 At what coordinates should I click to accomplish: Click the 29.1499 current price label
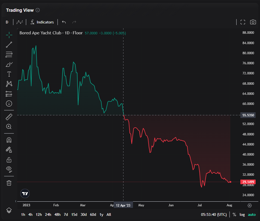coord(248,182)
